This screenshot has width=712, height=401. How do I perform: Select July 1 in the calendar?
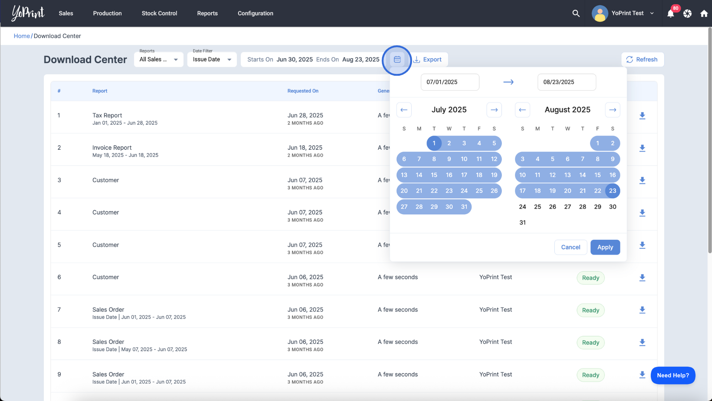click(434, 143)
